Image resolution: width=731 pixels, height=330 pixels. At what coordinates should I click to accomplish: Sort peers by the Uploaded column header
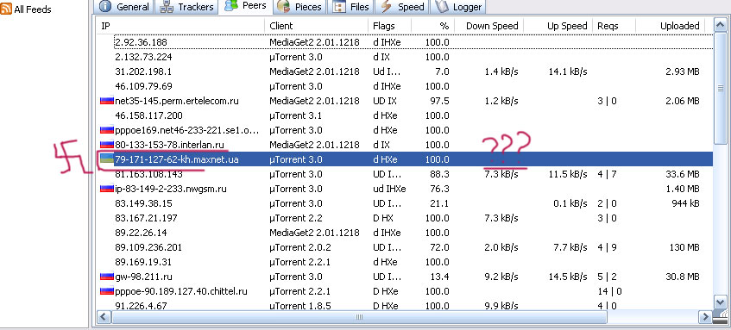[x=670, y=26]
